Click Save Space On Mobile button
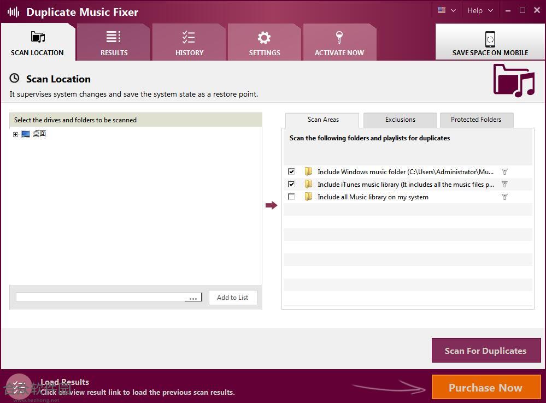The image size is (546, 403). point(490,42)
